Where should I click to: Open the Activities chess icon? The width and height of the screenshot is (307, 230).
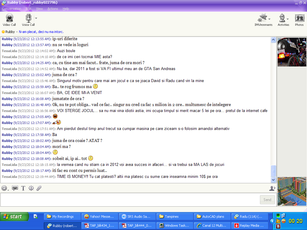pyautogui.click(x=282, y=18)
